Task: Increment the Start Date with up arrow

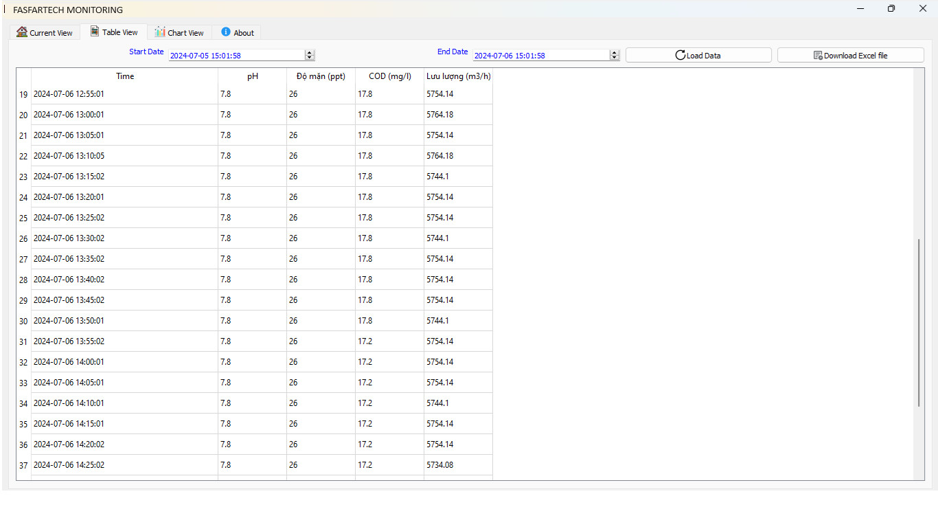Action: 310,53
